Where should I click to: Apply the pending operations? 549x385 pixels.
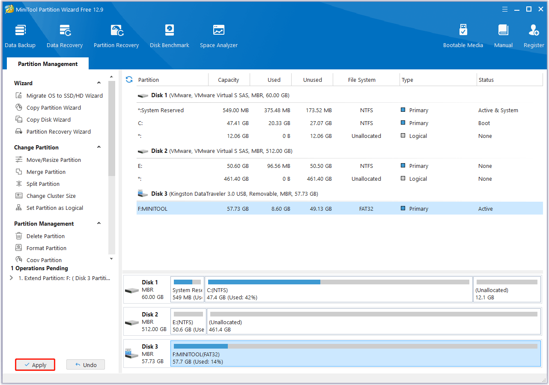pos(35,365)
